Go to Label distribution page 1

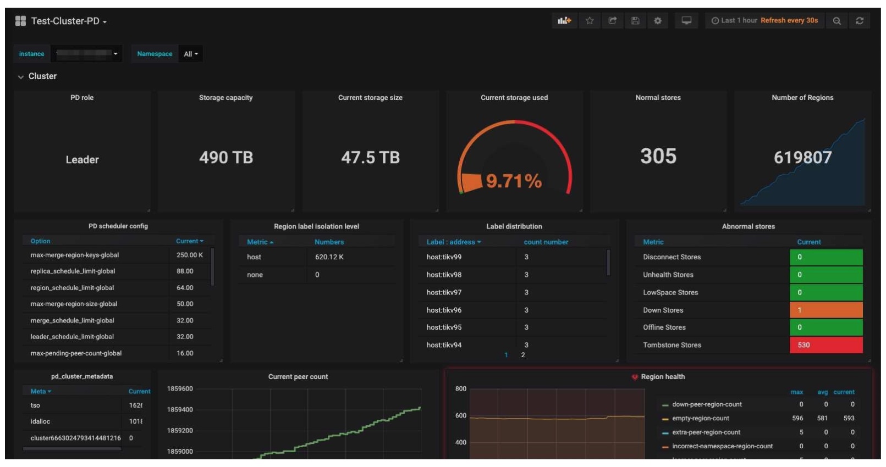pyautogui.click(x=506, y=355)
